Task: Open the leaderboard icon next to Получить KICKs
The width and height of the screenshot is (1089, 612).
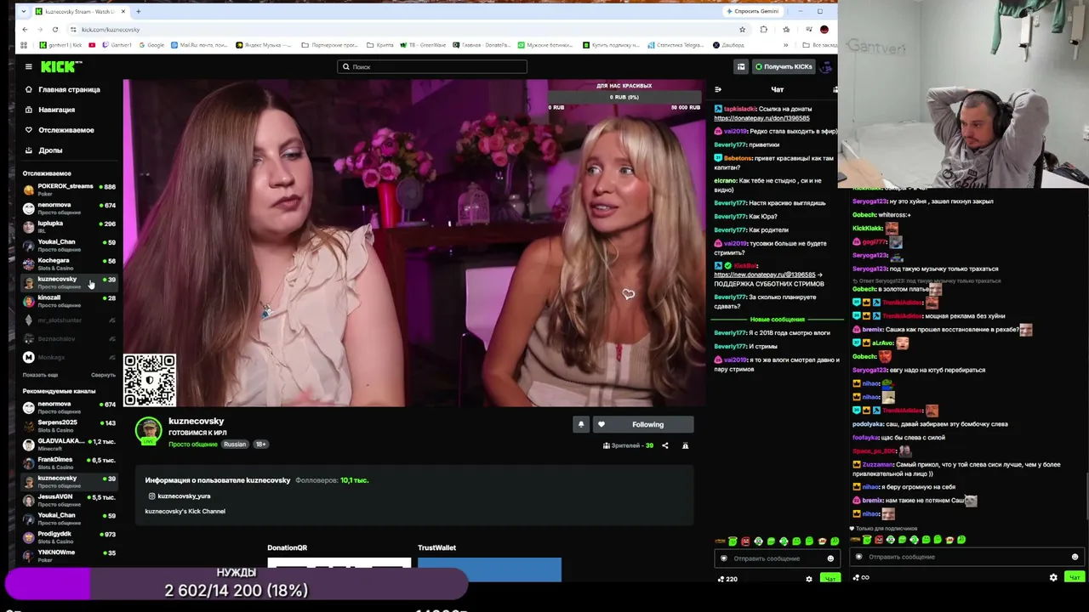Action: click(741, 66)
